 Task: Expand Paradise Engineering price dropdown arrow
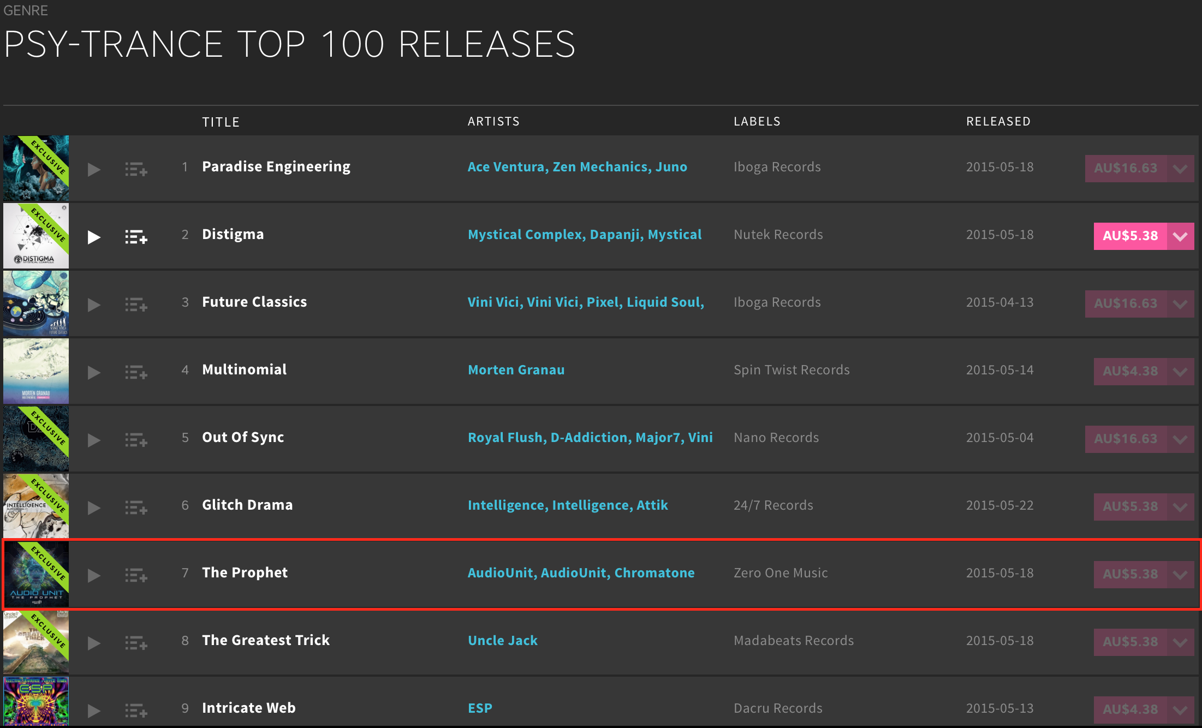(x=1180, y=169)
